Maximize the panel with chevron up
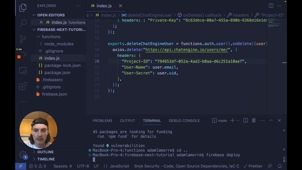 (271, 120)
